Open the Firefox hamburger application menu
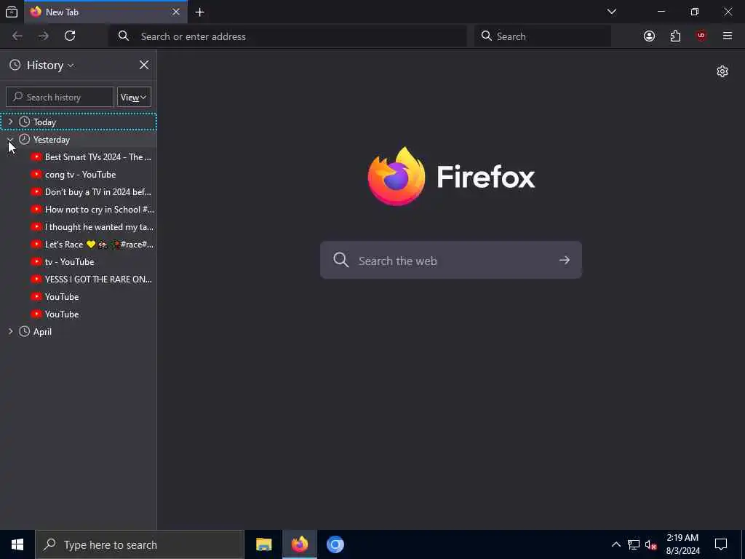Image resolution: width=745 pixels, height=559 pixels. [x=727, y=36]
